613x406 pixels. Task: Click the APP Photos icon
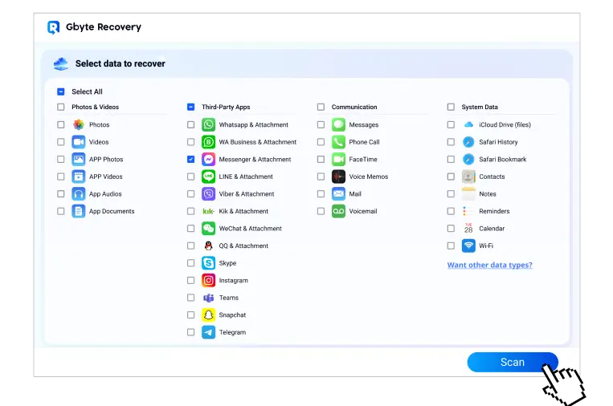pyautogui.click(x=79, y=160)
